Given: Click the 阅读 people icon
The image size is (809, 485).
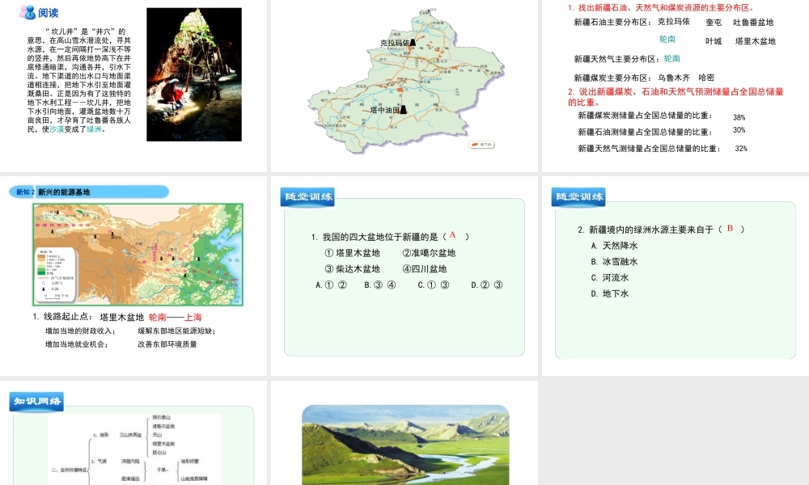Looking at the screenshot, I should 28,12.
